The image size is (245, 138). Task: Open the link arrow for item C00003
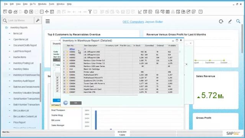[x=67, y=80]
